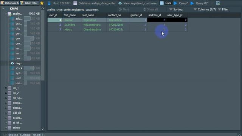Select the Chandrarathna last_name cell
Image resolution: width=242 pixels, height=136 pixels.
[94, 29]
